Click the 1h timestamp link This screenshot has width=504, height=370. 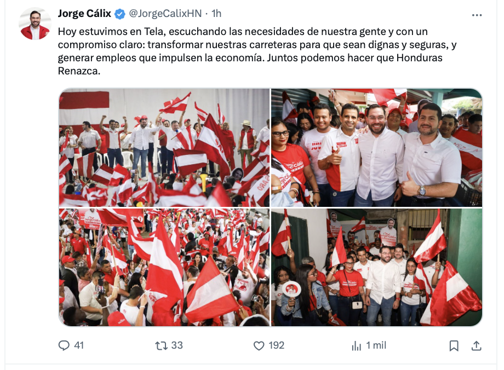tap(216, 14)
